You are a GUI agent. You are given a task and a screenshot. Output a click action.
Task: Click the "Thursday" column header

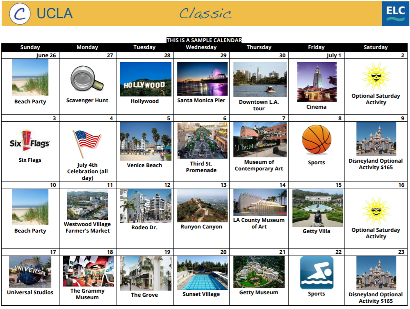(259, 47)
